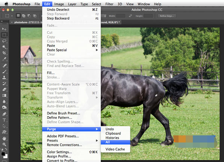Select the Eraser tool
The height and width of the screenshot is (162, 224).
tap(4, 89)
